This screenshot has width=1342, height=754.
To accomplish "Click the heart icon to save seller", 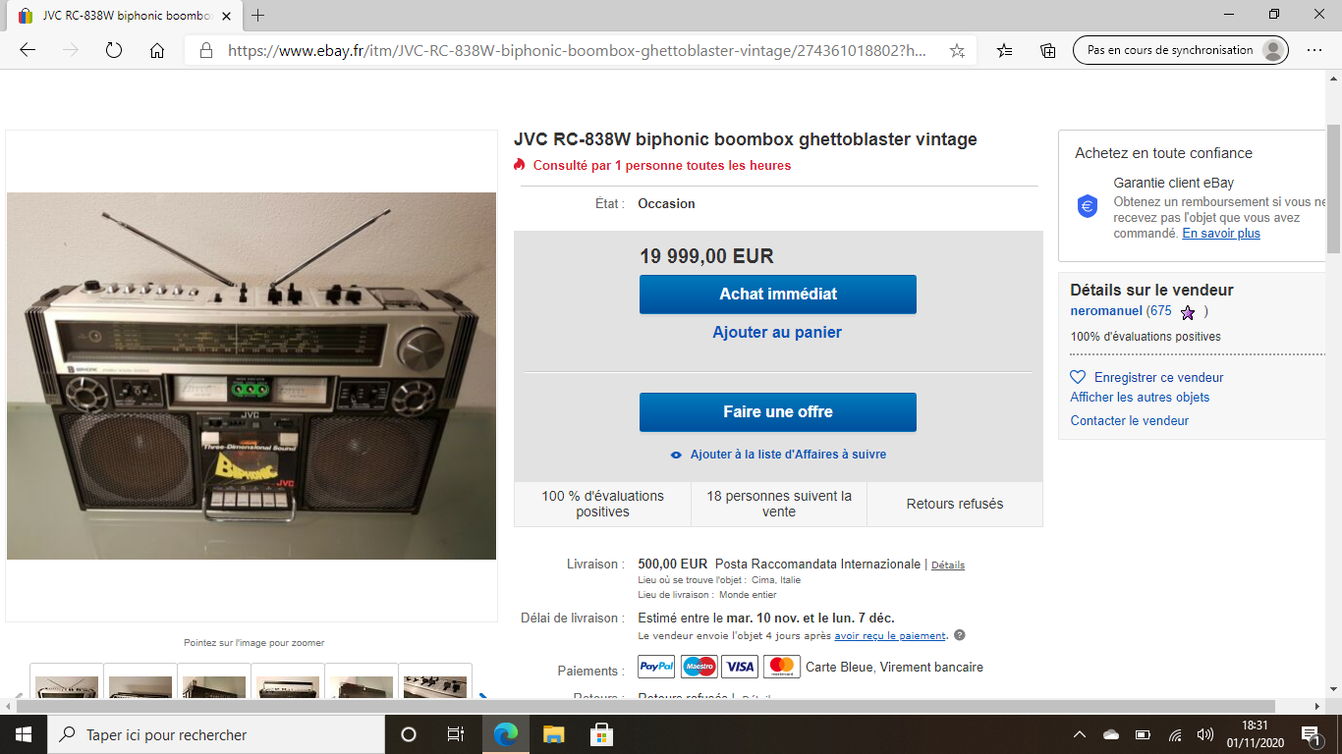I will [1078, 377].
